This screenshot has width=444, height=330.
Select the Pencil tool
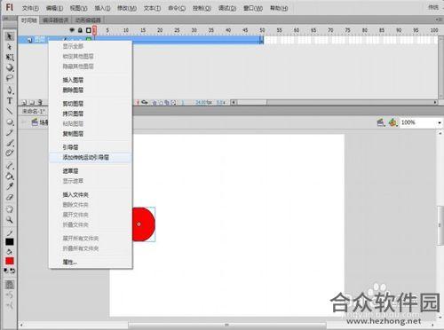click(10, 132)
